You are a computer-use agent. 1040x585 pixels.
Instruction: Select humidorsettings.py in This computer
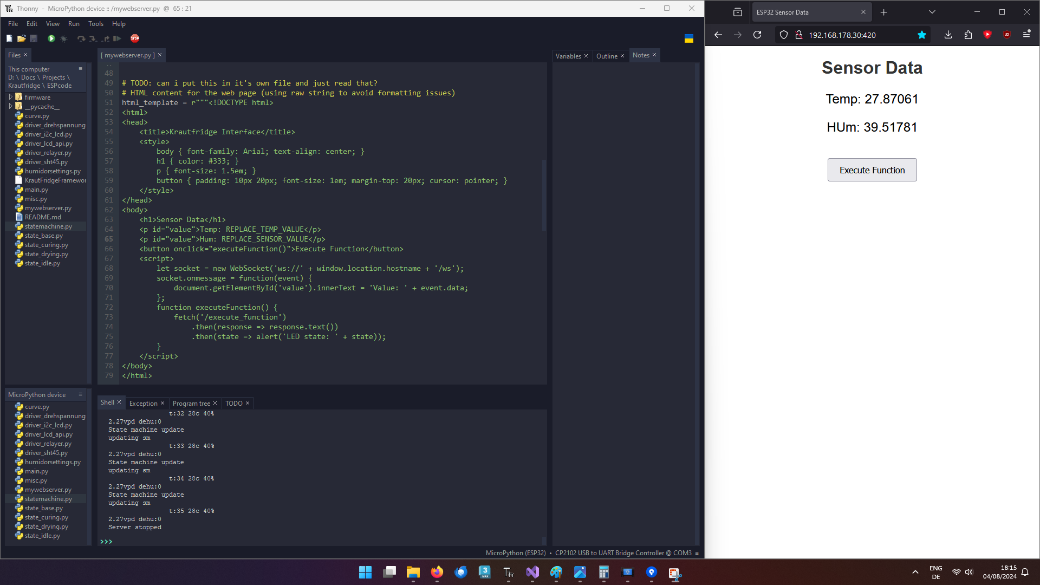tap(53, 171)
